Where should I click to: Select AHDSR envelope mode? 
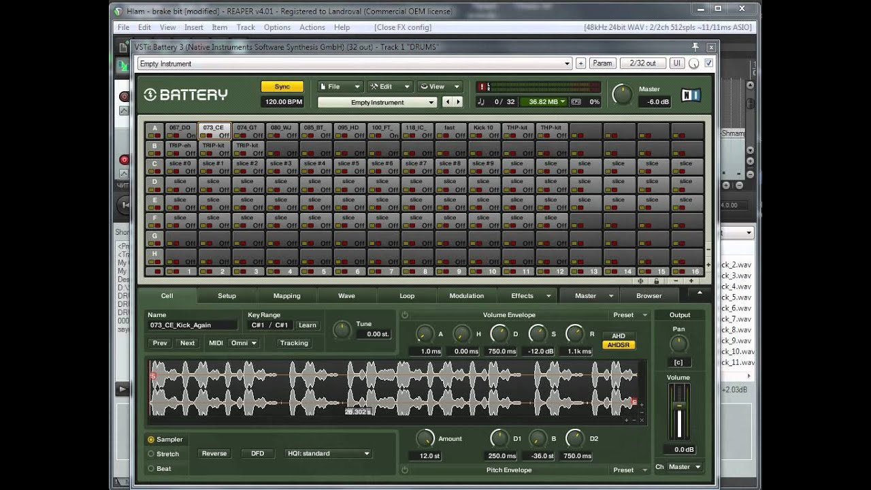(x=618, y=345)
